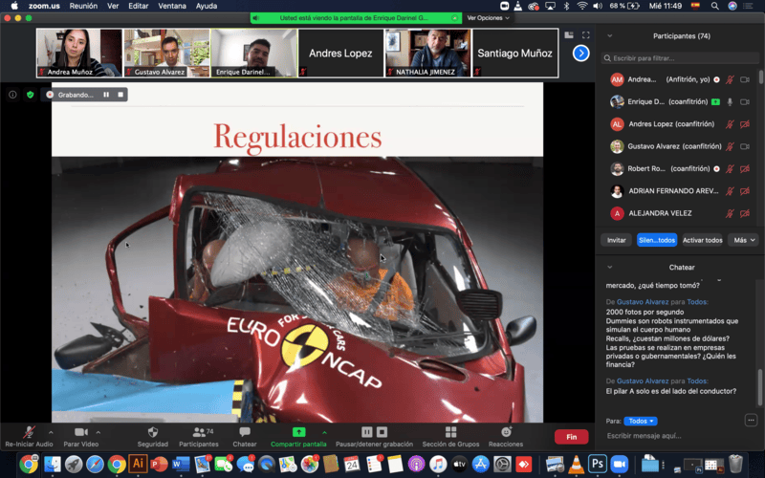This screenshot has height=478, width=765.
Task: Open the Ver Opciones dropdown
Action: [488, 18]
